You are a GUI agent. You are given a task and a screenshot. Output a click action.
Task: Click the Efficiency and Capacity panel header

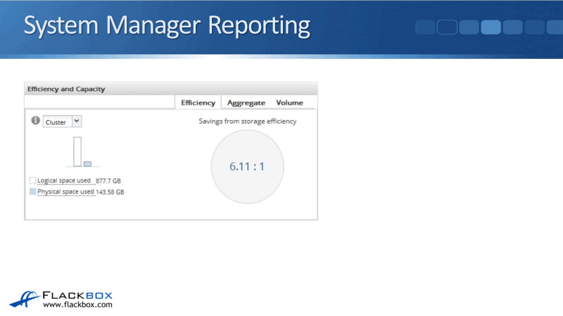point(65,88)
